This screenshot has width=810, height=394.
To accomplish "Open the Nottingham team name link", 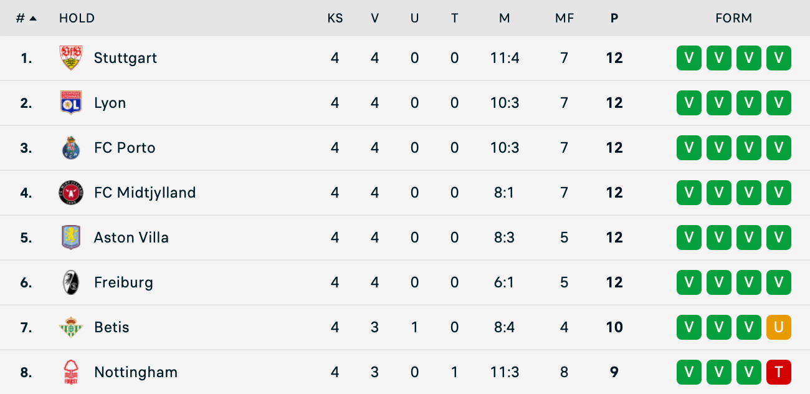I will pyautogui.click(x=135, y=372).
